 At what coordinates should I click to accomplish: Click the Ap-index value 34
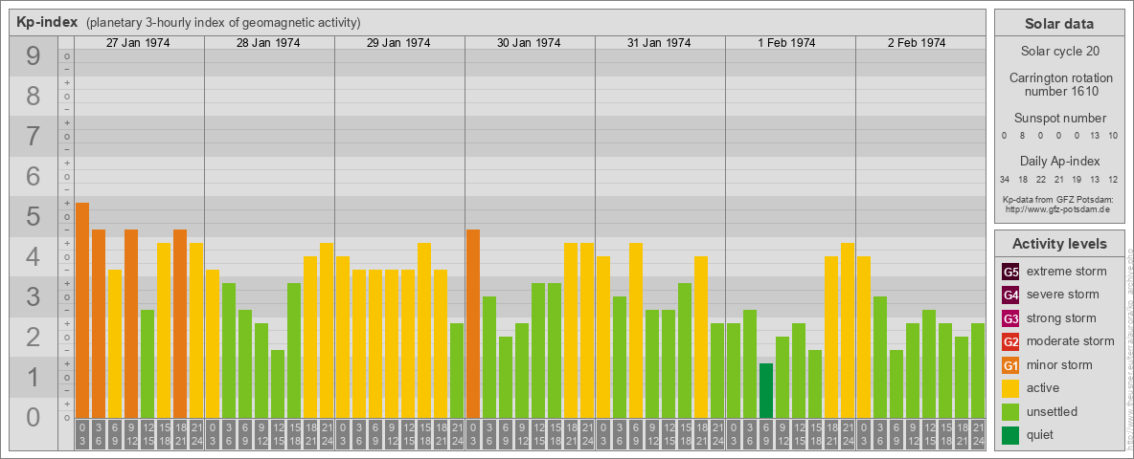1005,180
